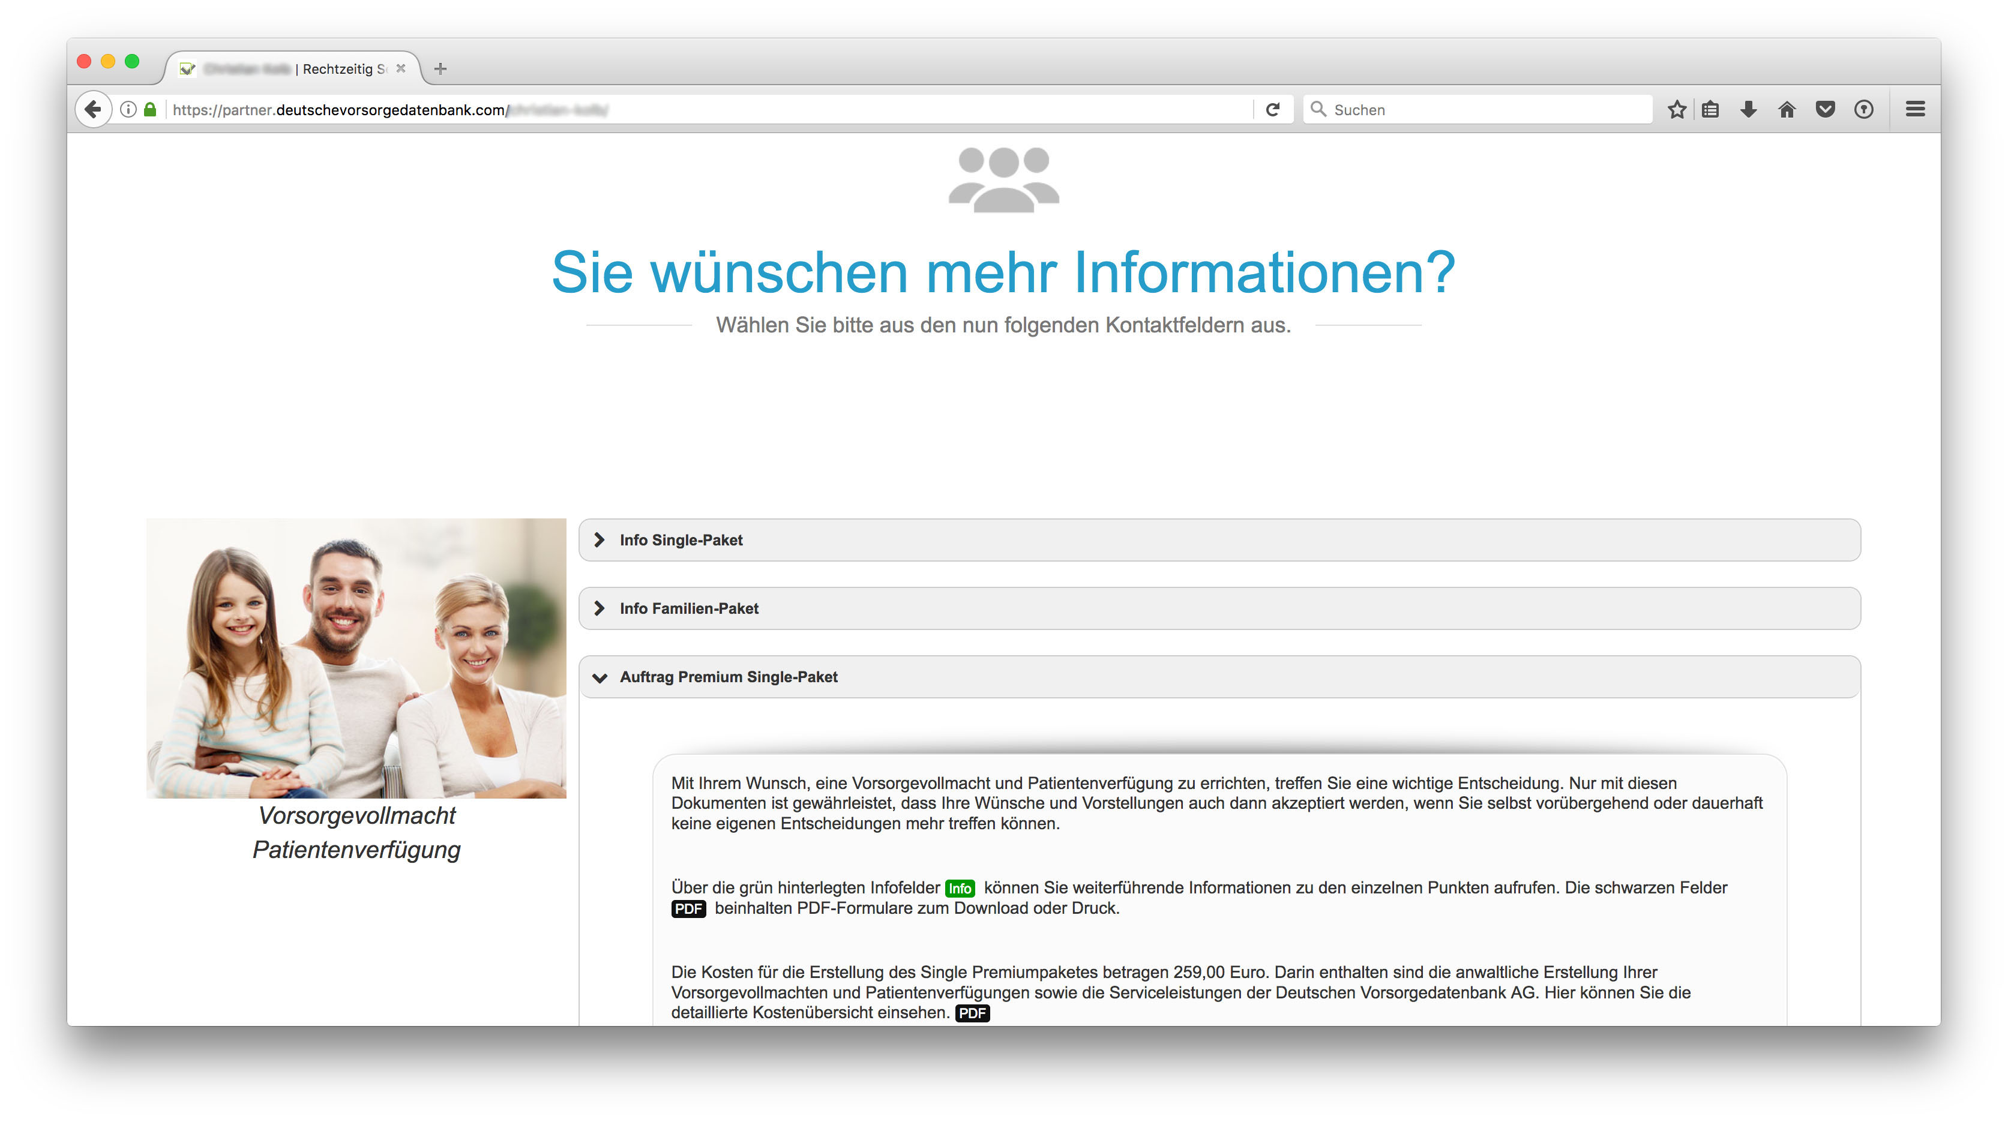This screenshot has width=2008, height=1122.
Task: Click the family photo thumbnail
Action: pyautogui.click(x=356, y=658)
